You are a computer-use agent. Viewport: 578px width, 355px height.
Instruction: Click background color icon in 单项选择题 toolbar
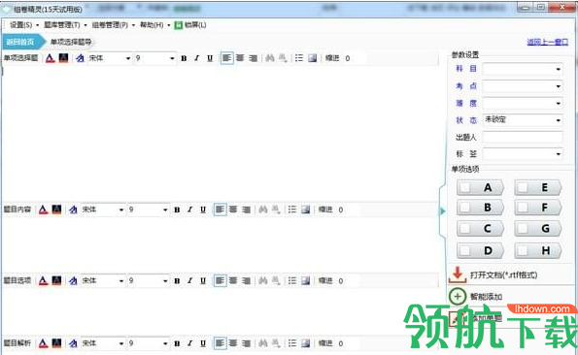(63, 58)
